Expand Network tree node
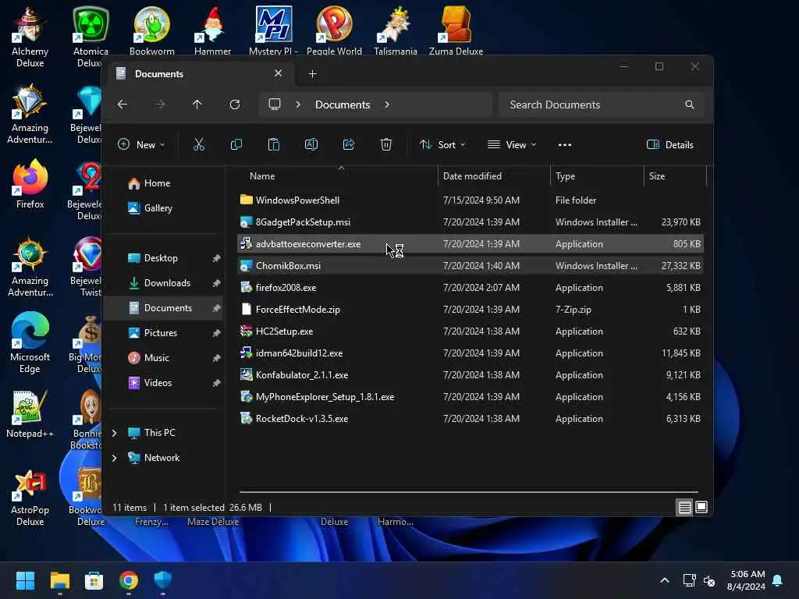 tap(114, 458)
